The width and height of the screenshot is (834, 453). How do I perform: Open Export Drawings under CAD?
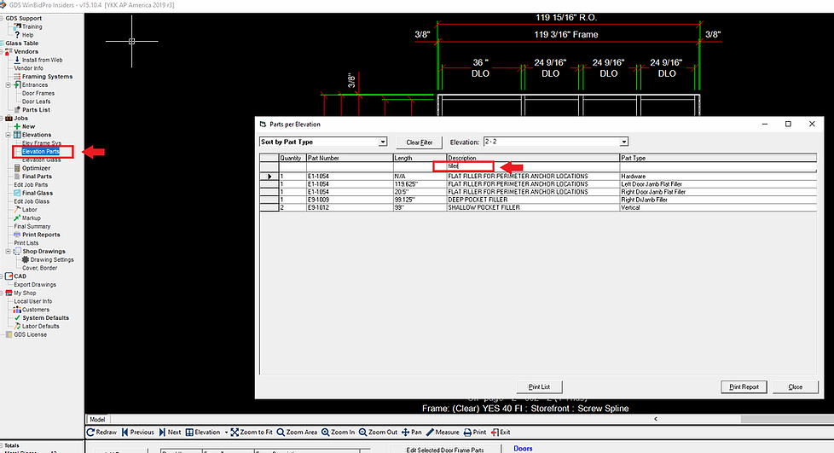pyautogui.click(x=35, y=285)
